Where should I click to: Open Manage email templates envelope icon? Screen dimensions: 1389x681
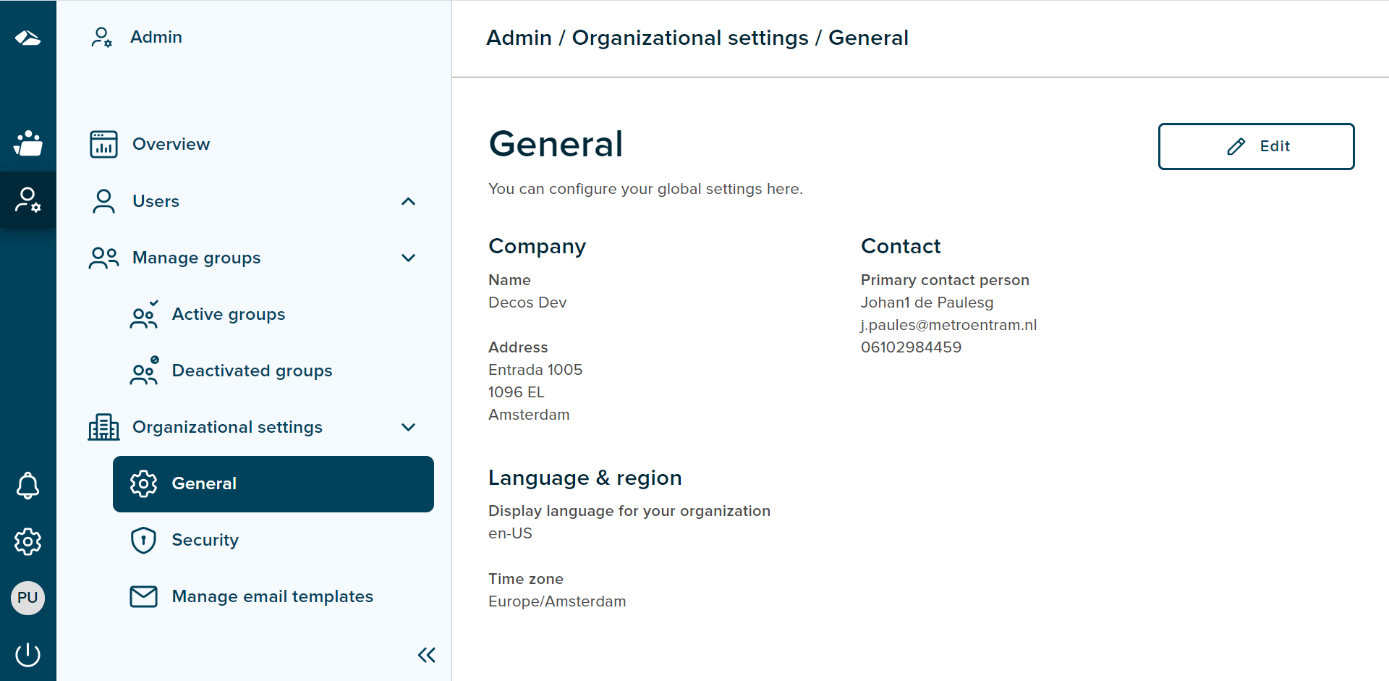click(143, 596)
